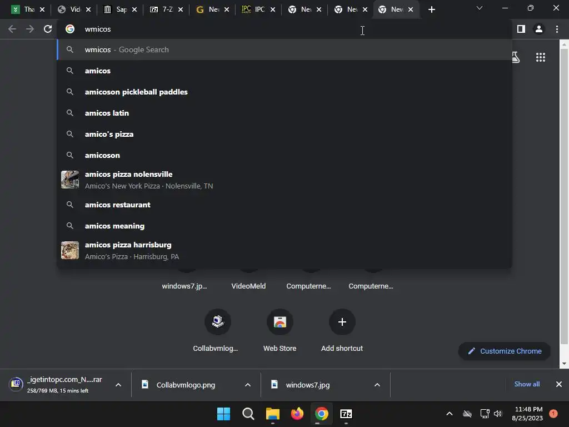Click the Nolensville pizza thumbnail image

pyautogui.click(x=70, y=180)
